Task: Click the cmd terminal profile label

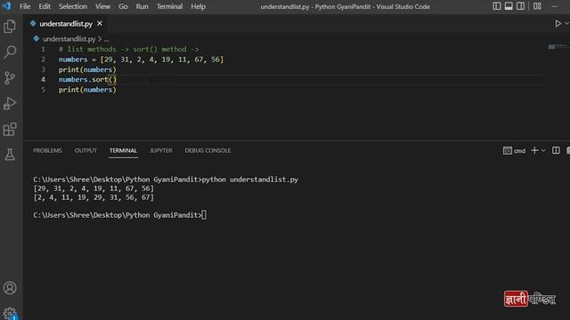Action: click(515, 150)
